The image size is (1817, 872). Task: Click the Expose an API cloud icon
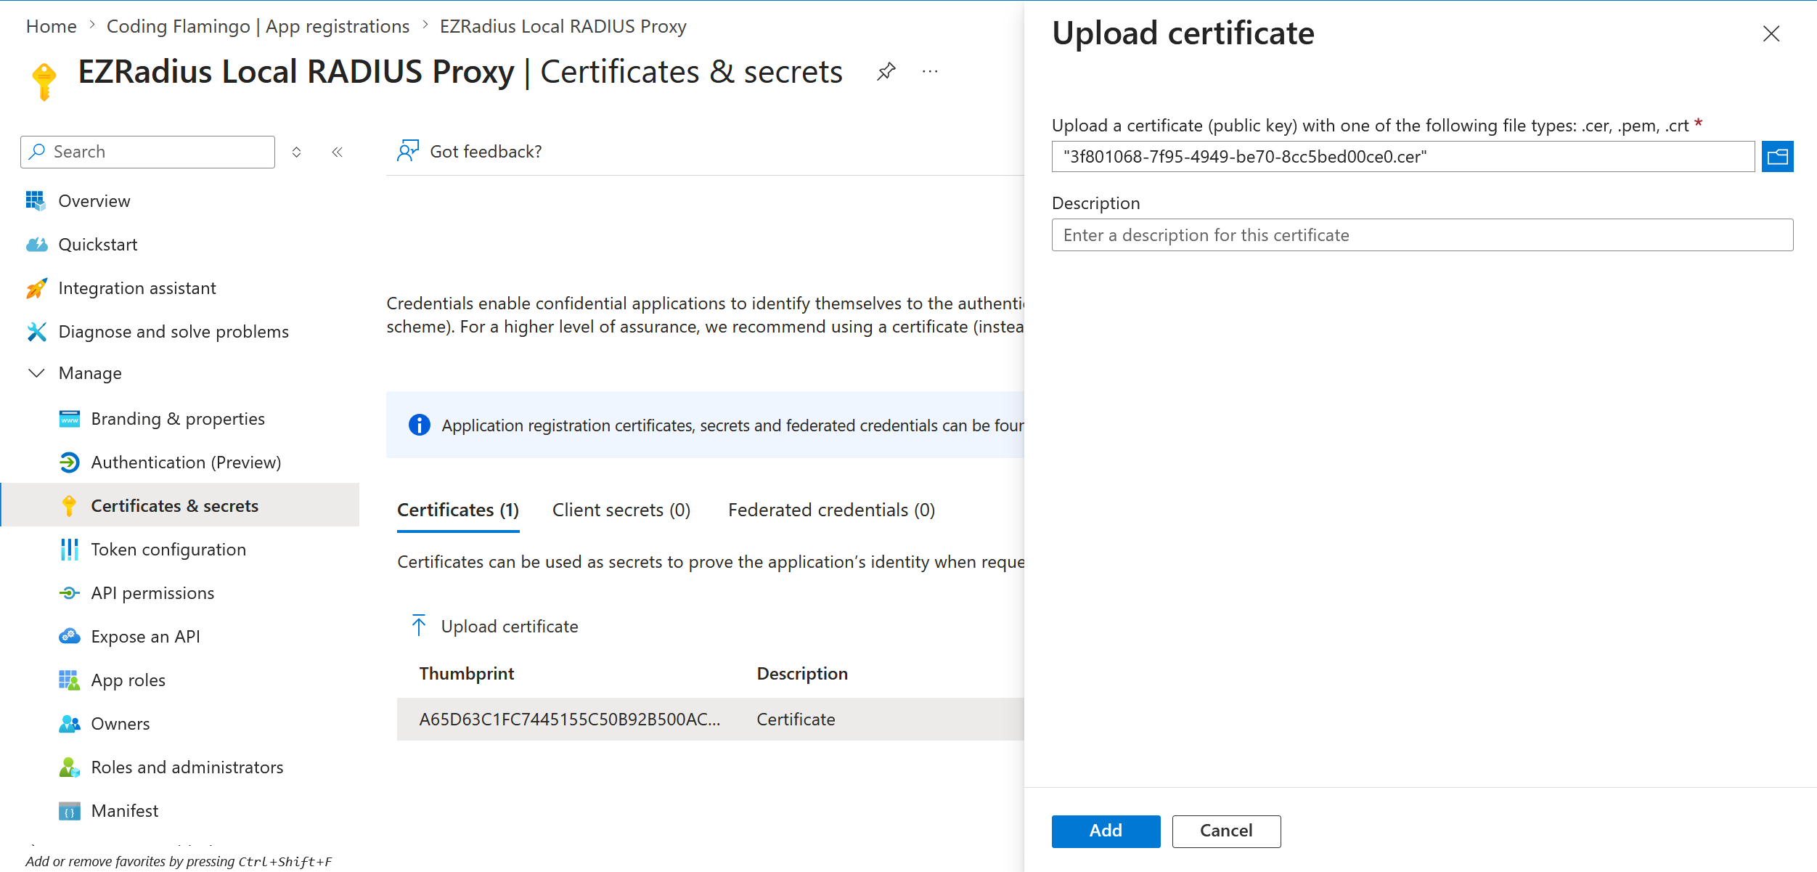click(x=70, y=637)
